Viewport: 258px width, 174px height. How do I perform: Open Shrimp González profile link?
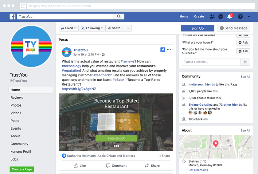[x=200, y=105]
